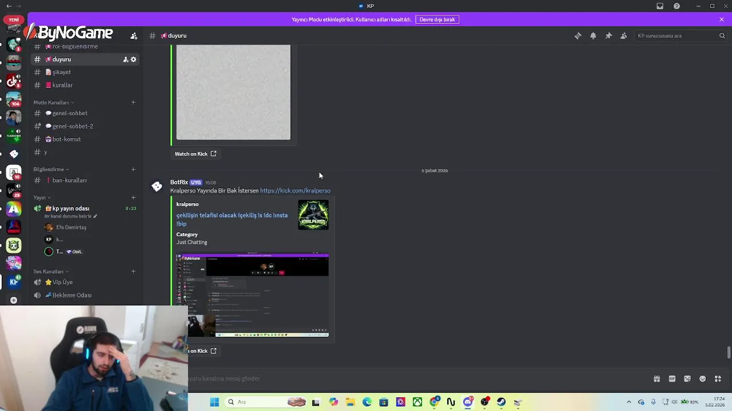Open kurallar channel
Screen dimensions: 732x411
point(85,85)
